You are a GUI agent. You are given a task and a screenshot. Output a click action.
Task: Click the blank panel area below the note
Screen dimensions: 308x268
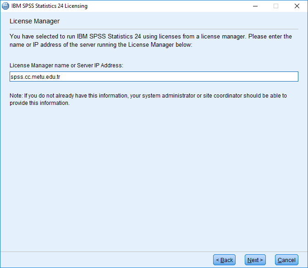click(x=154, y=177)
